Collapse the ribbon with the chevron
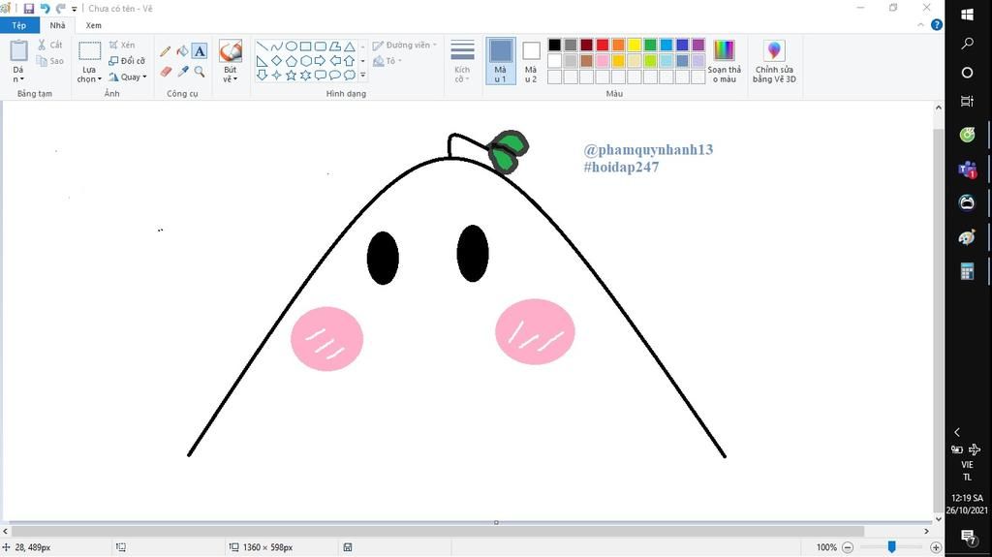The width and height of the screenshot is (992, 557). click(x=922, y=25)
